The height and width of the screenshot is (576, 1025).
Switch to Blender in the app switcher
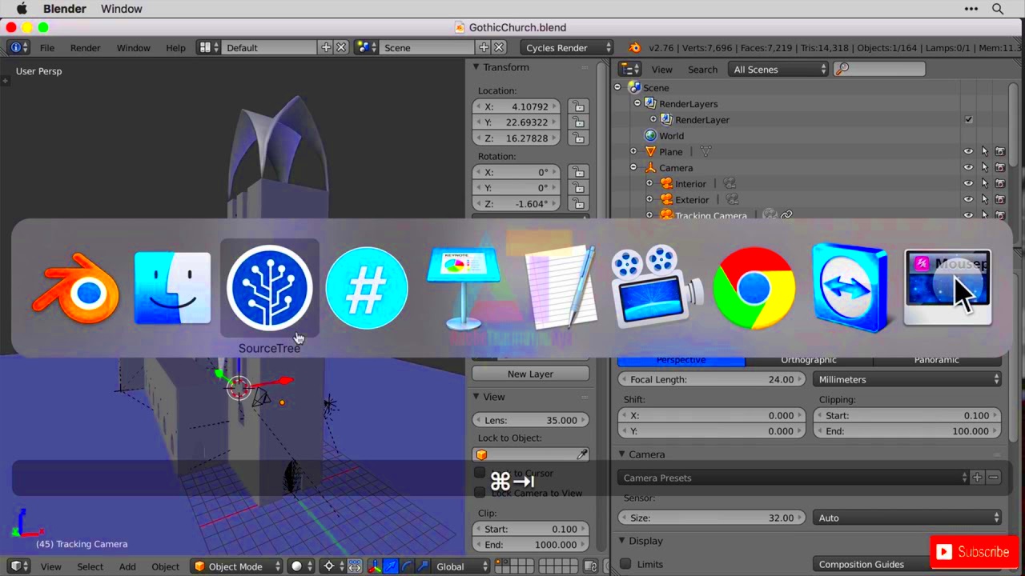tap(76, 288)
